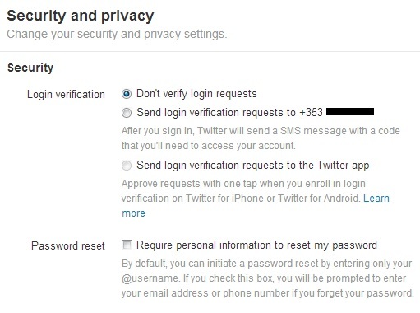Click the password reset default explanation text

(x=268, y=278)
